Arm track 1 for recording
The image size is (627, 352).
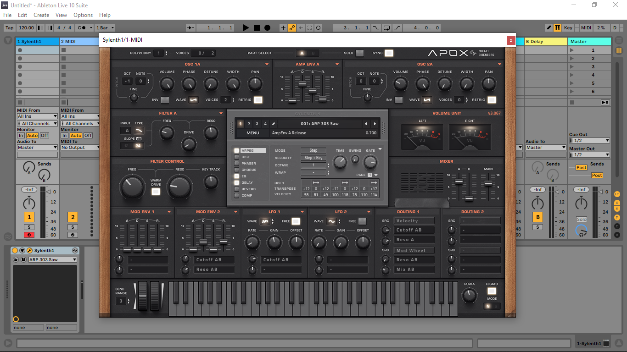pos(29,235)
